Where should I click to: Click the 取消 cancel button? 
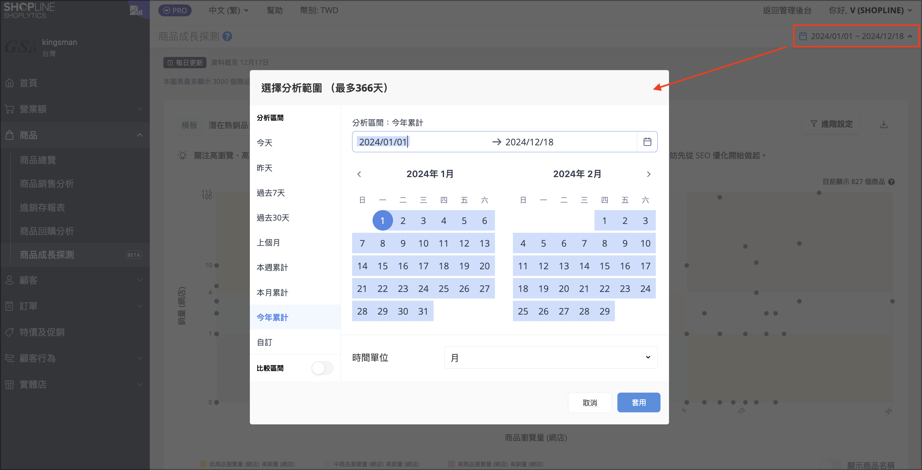click(590, 403)
